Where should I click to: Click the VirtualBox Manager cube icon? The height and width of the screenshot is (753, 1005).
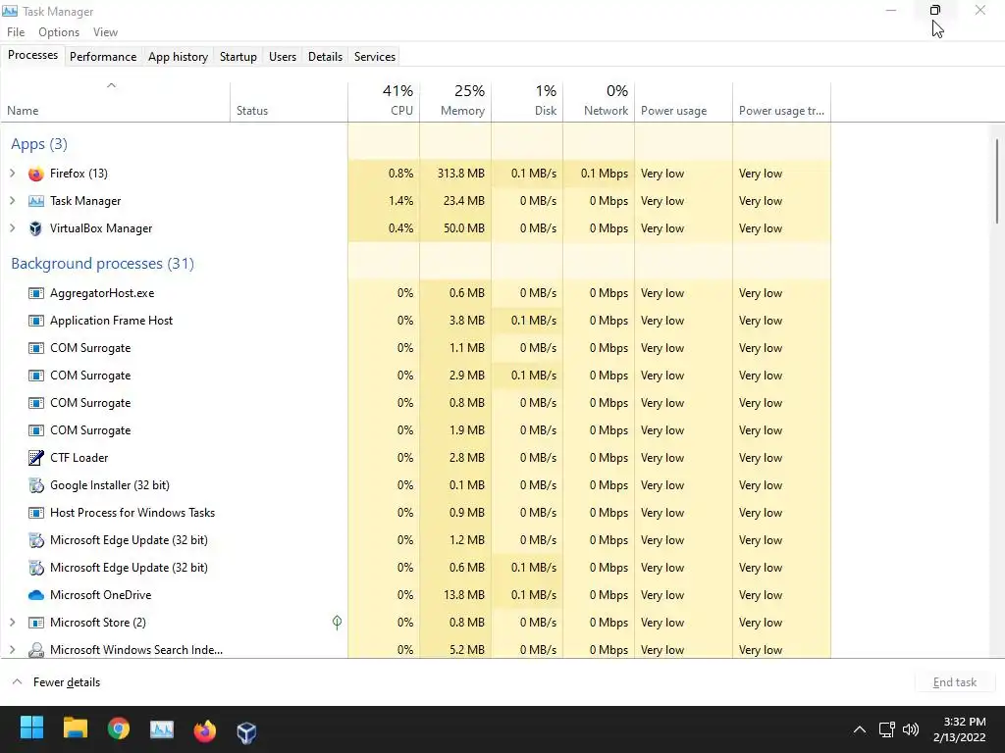coord(36,228)
